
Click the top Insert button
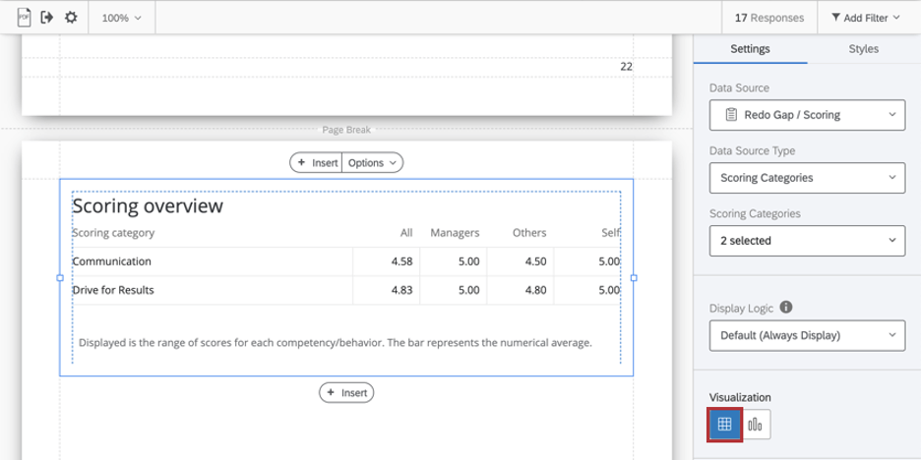[x=316, y=163]
